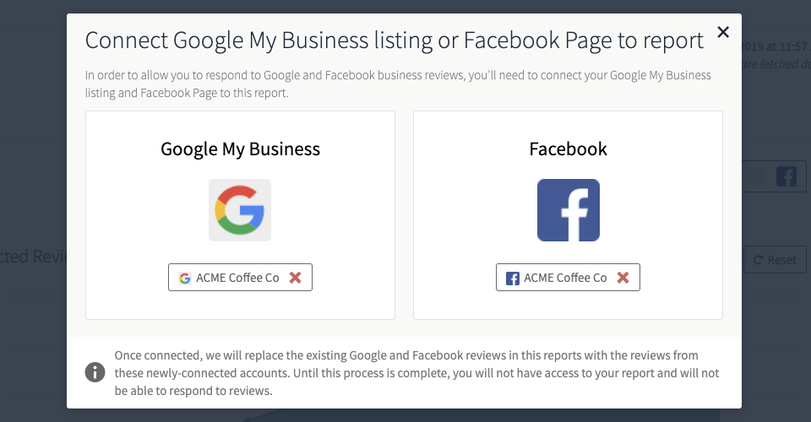Click the faded Google icon behind dialog

(x=758, y=176)
